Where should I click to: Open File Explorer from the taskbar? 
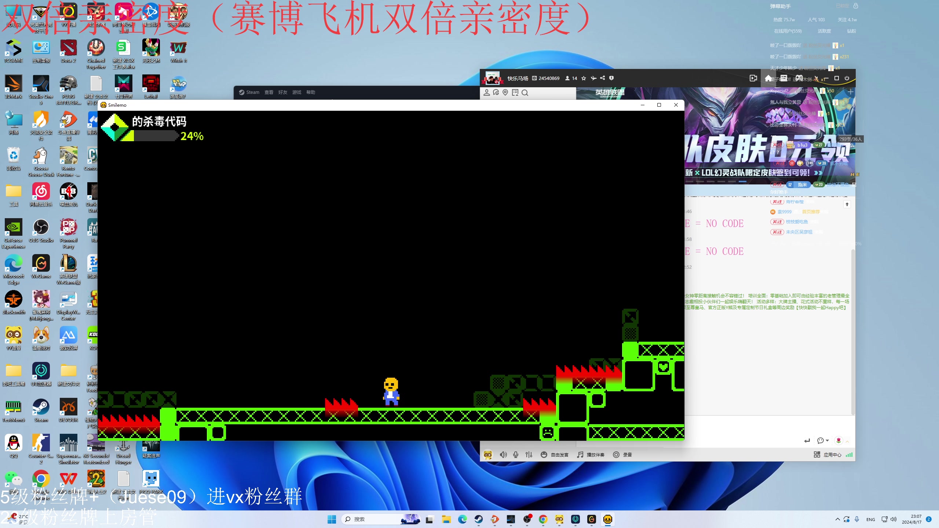[446, 519]
